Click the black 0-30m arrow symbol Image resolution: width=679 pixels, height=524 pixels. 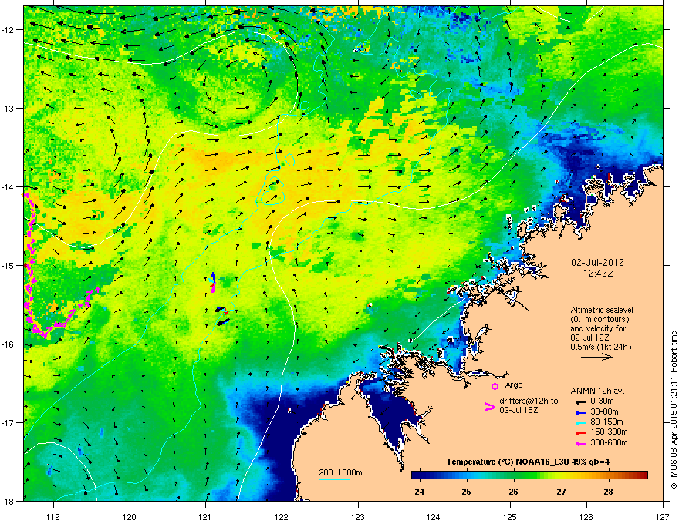coord(581,401)
